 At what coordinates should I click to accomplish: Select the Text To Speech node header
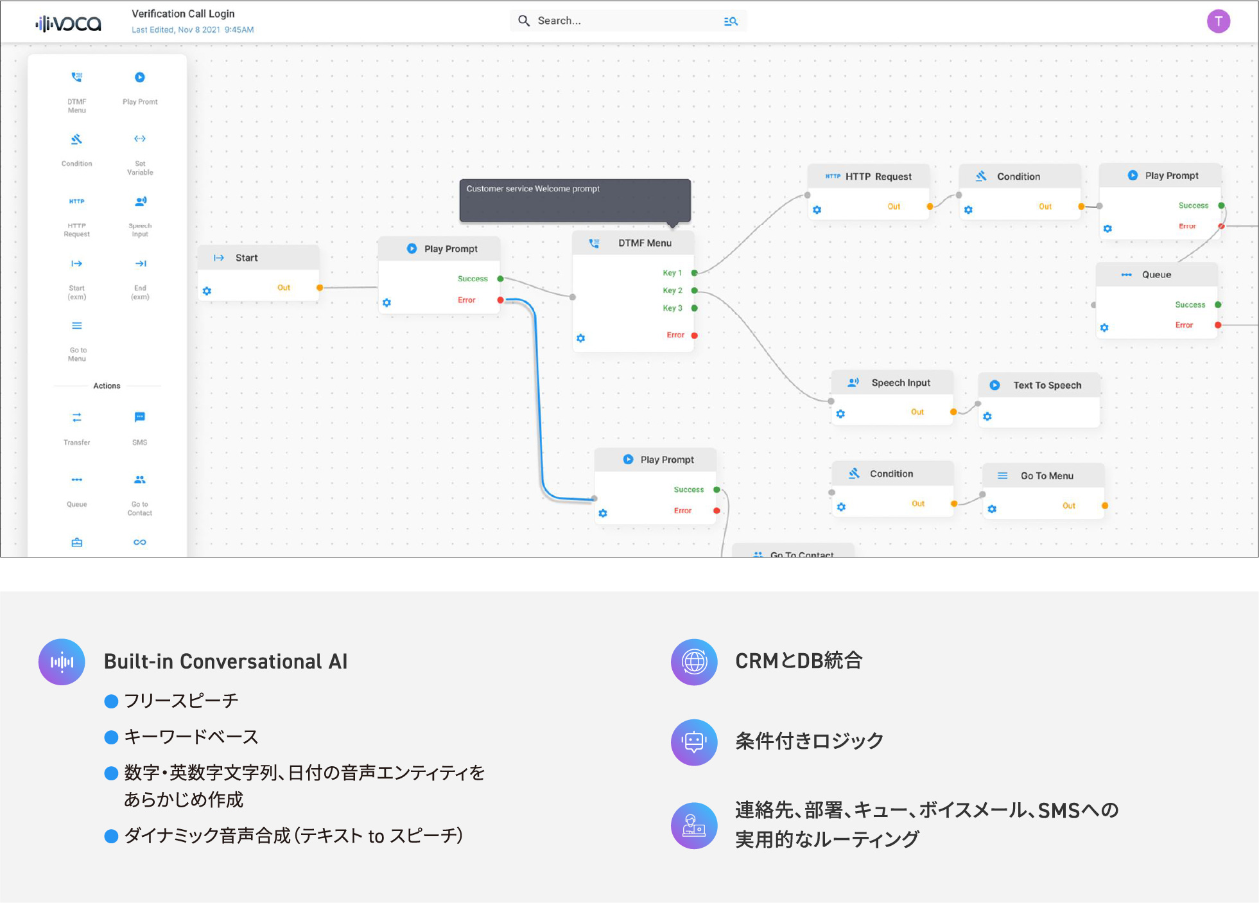[x=1039, y=385]
